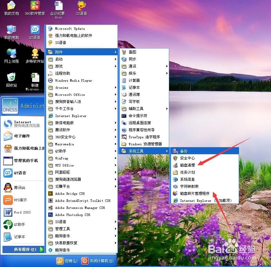The image size is (271, 267).
Task: Open the IS语音 desktop icon
Action: [x=82, y=8]
